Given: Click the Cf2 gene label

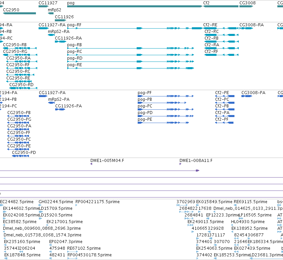Looking at the screenshot, I should [206, 3].
